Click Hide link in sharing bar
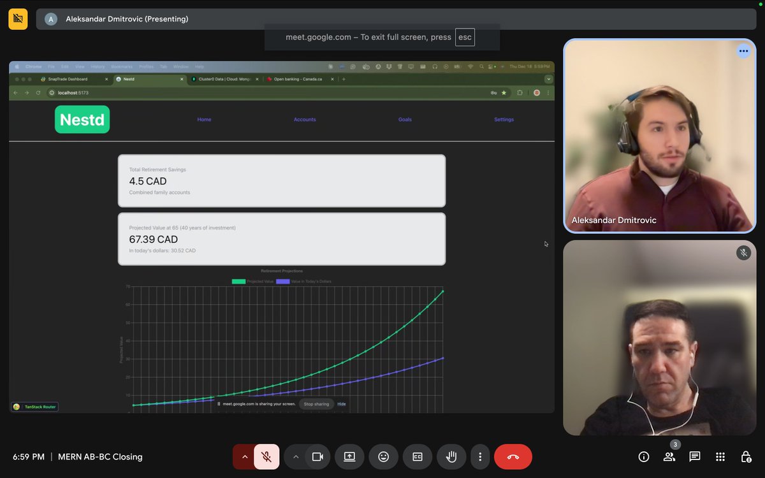 (x=342, y=404)
